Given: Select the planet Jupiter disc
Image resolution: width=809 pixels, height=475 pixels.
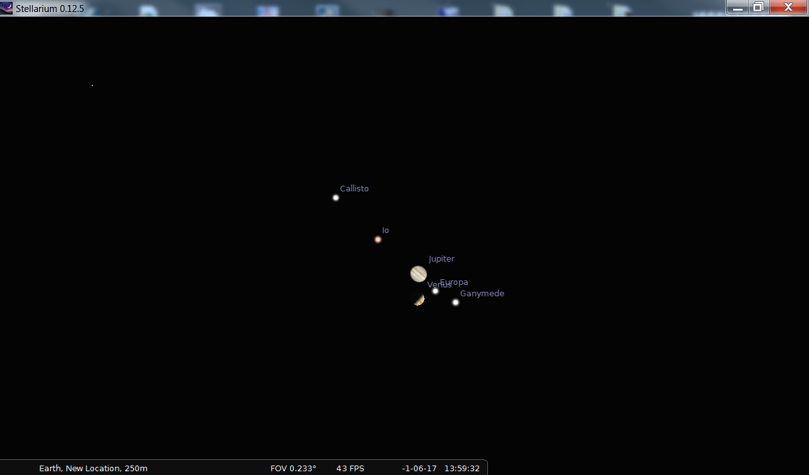Looking at the screenshot, I should (418, 274).
